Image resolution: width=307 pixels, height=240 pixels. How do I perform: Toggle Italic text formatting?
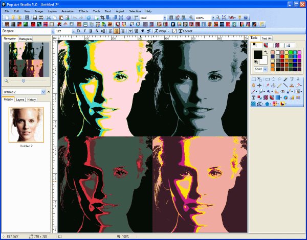[84, 31]
